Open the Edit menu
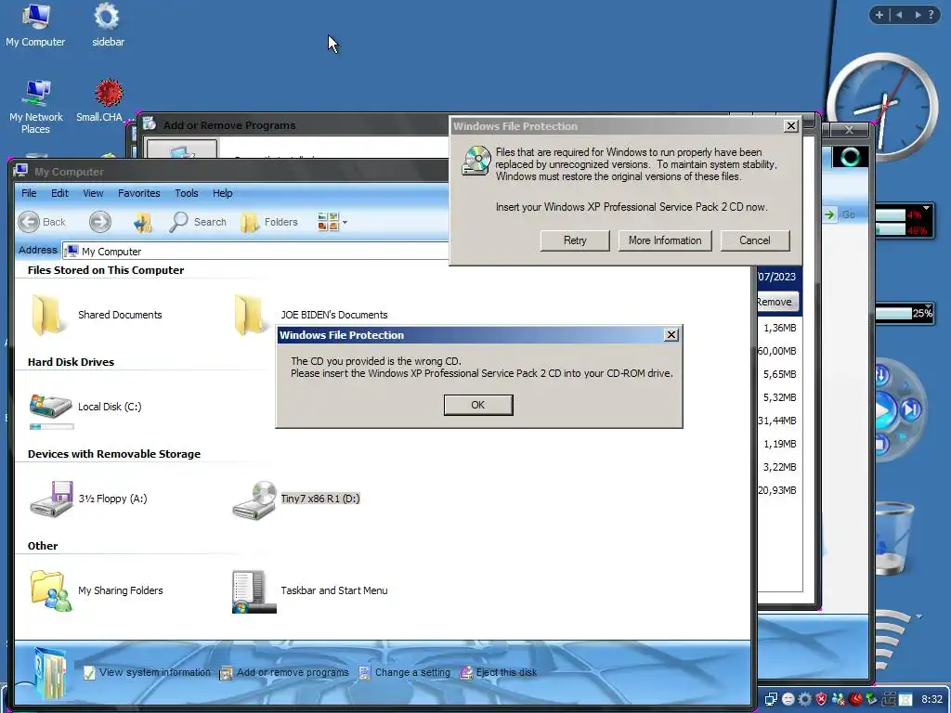 point(59,193)
